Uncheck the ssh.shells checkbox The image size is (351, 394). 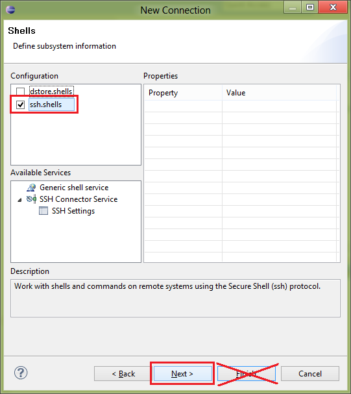[20, 105]
